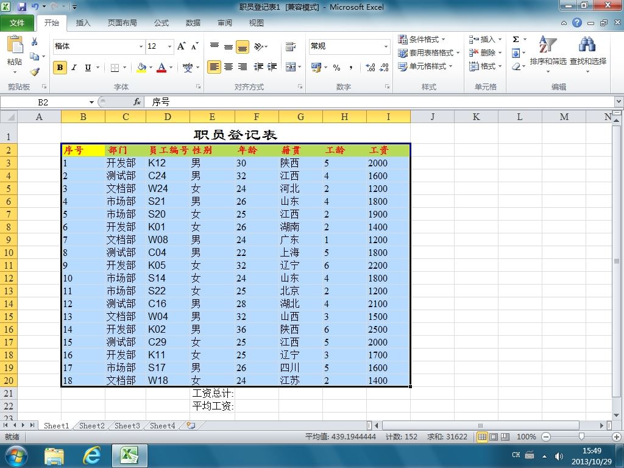Apply the percent style format

point(336,68)
